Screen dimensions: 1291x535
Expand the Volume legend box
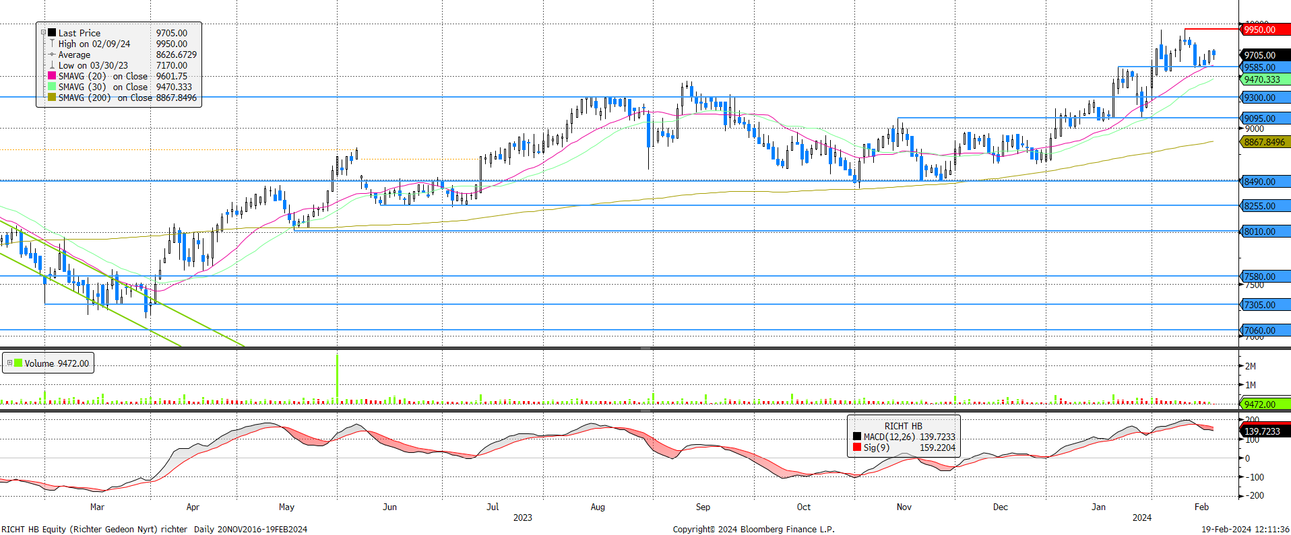9,363
